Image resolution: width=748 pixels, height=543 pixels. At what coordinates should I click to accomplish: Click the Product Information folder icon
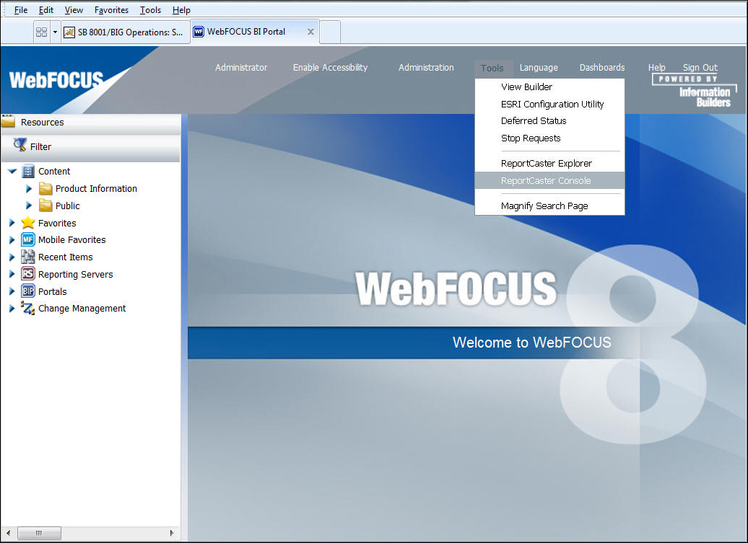45,189
